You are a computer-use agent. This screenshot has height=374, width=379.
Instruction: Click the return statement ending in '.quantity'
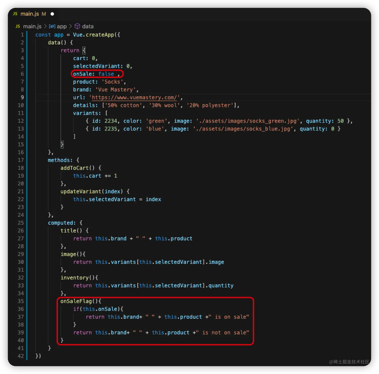pos(153,286)
